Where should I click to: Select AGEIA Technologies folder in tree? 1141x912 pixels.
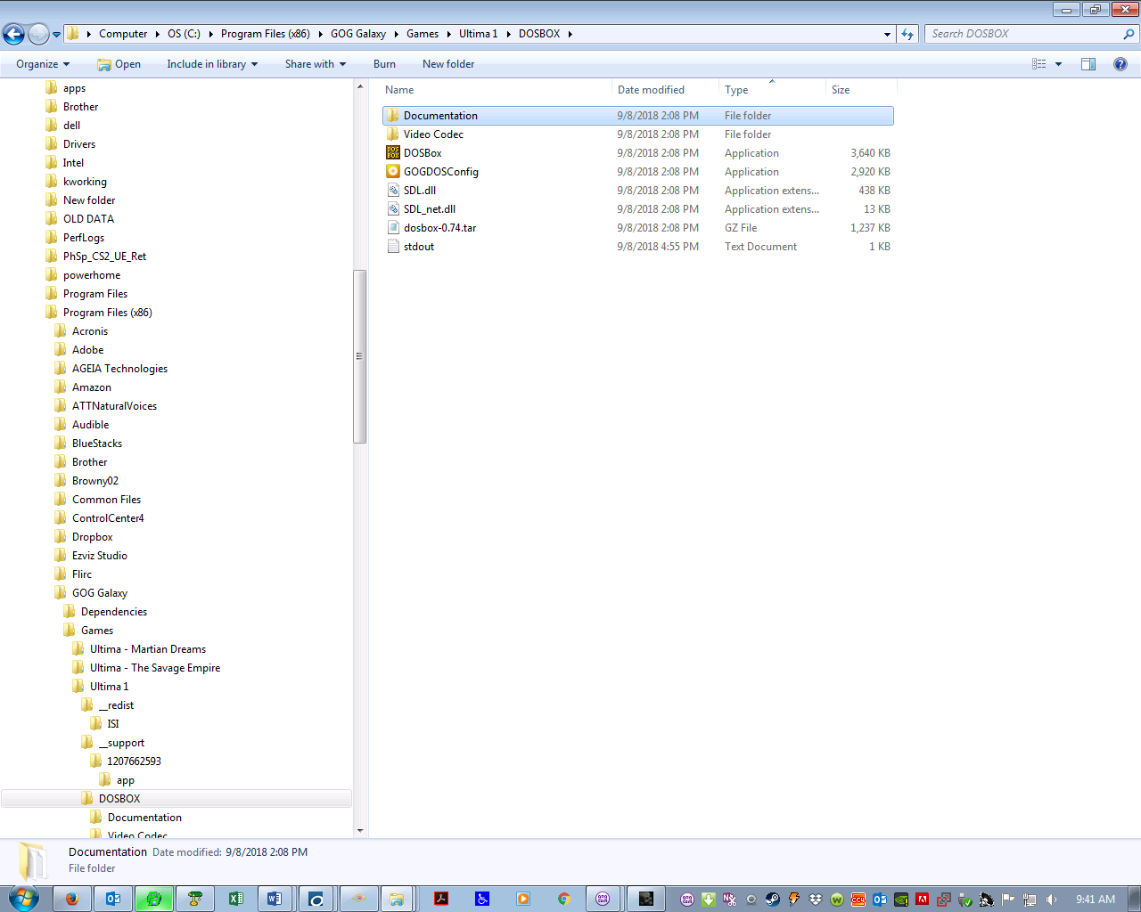[119, 369]
